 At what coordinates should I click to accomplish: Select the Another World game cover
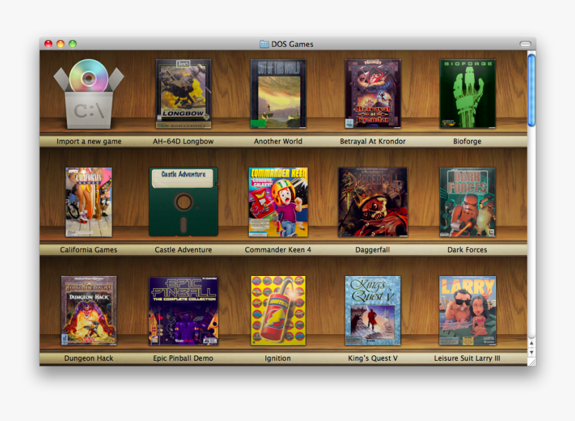pyautogui.click(x=278, y=94)
